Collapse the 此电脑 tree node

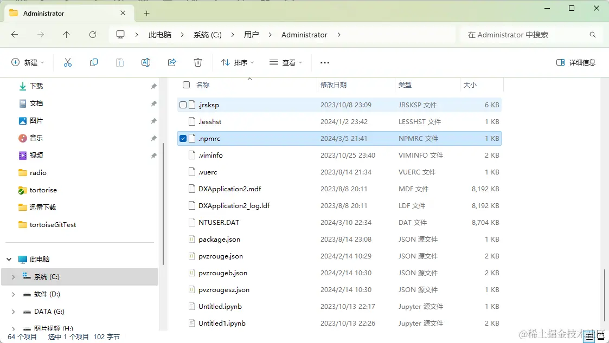tap(9, 259)
